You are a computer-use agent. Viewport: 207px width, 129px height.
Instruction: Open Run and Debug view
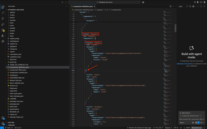point(3,24)
